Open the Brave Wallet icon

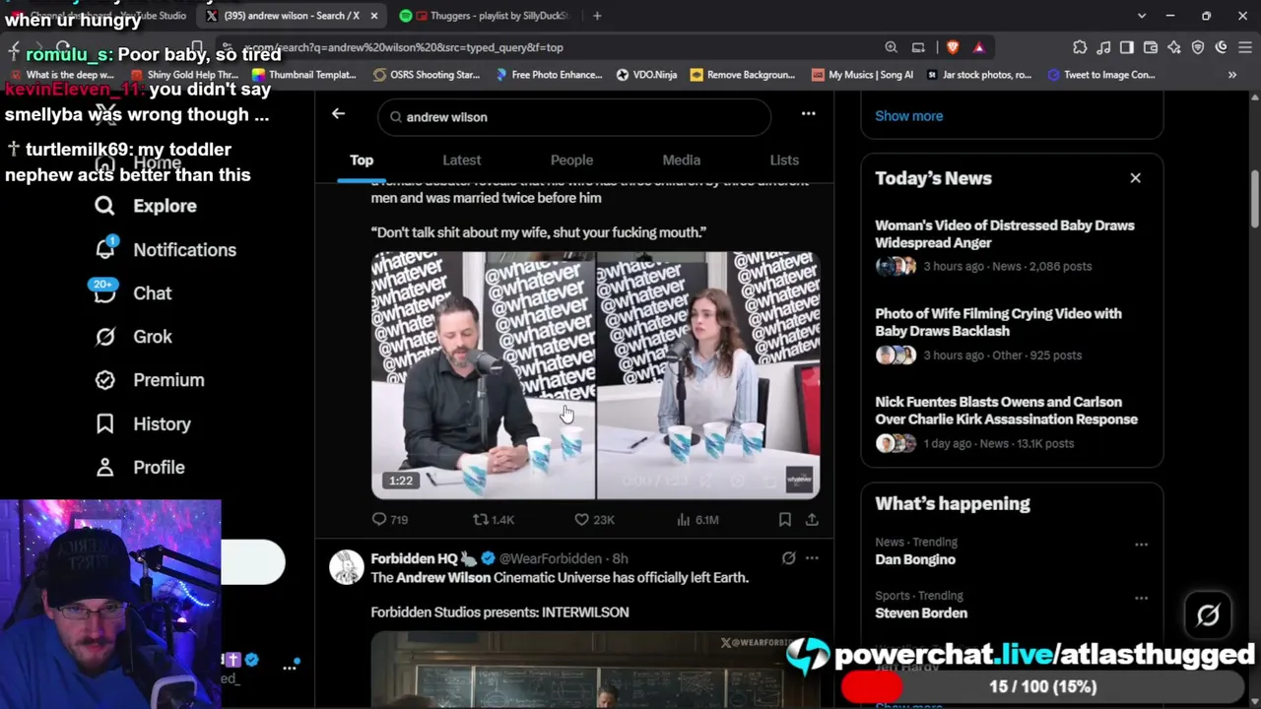1151,47
